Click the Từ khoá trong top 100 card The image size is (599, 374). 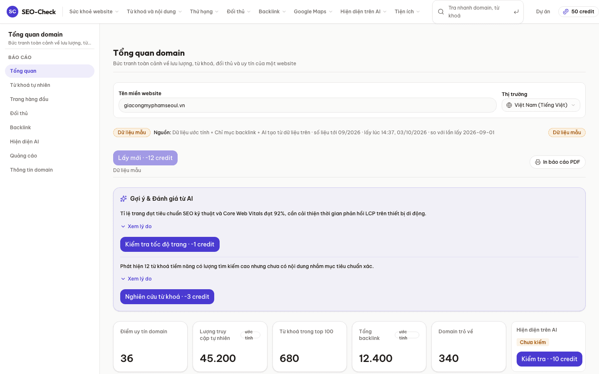click(x=309, y=347)
